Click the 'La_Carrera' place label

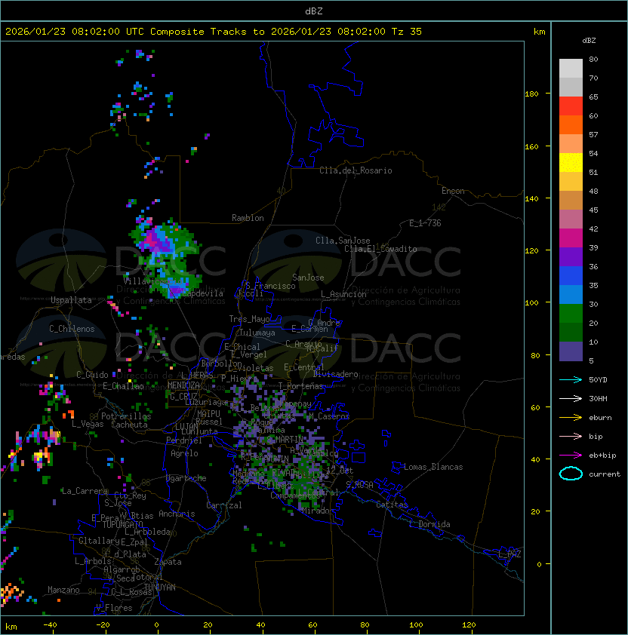point(85,491)
